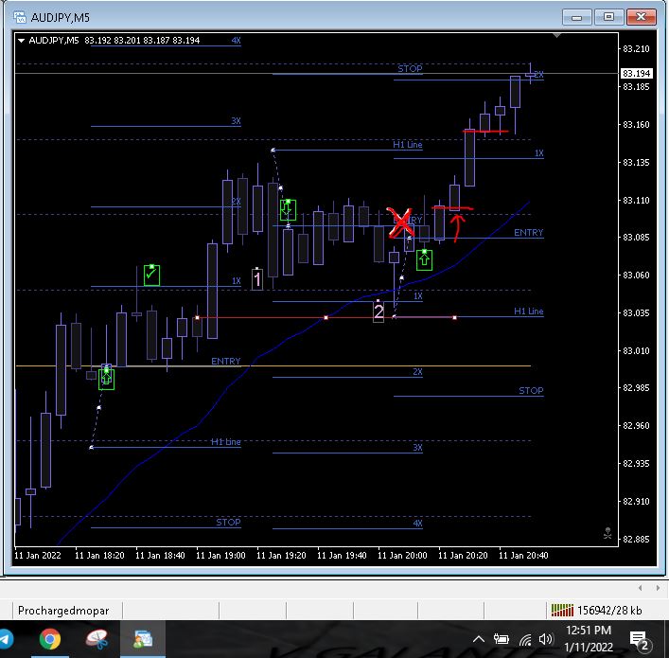Click the 3X label near 83.160 level

236,121
